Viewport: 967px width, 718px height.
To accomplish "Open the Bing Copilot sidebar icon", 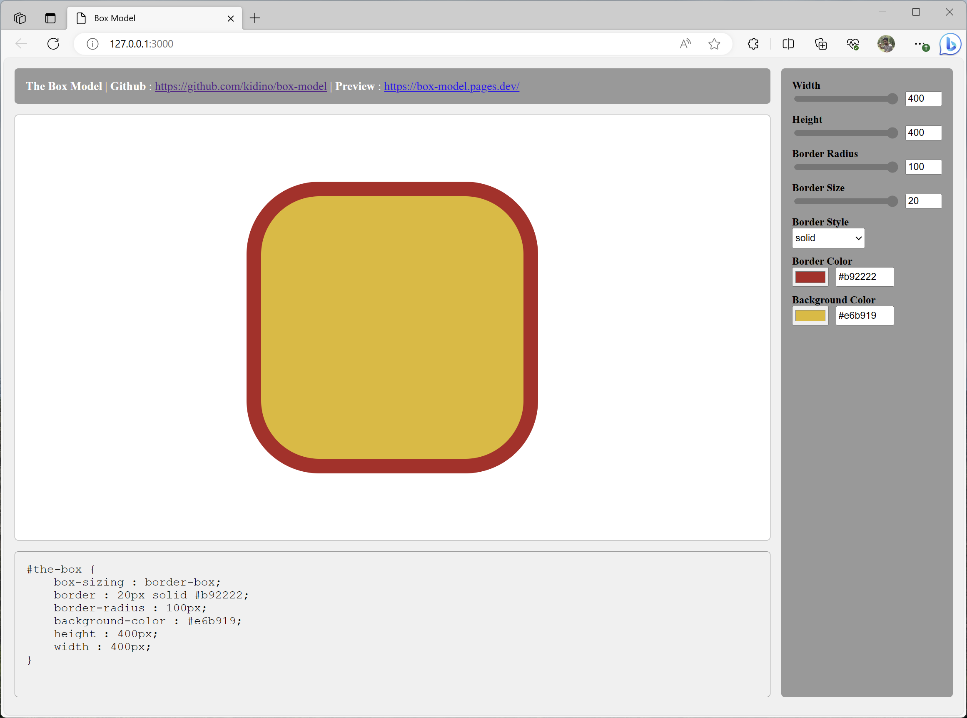I will (x=950, y=44).
